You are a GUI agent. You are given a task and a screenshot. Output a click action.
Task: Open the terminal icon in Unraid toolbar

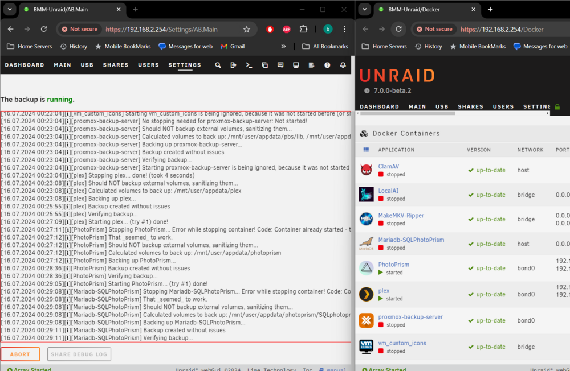click(249, 65)
